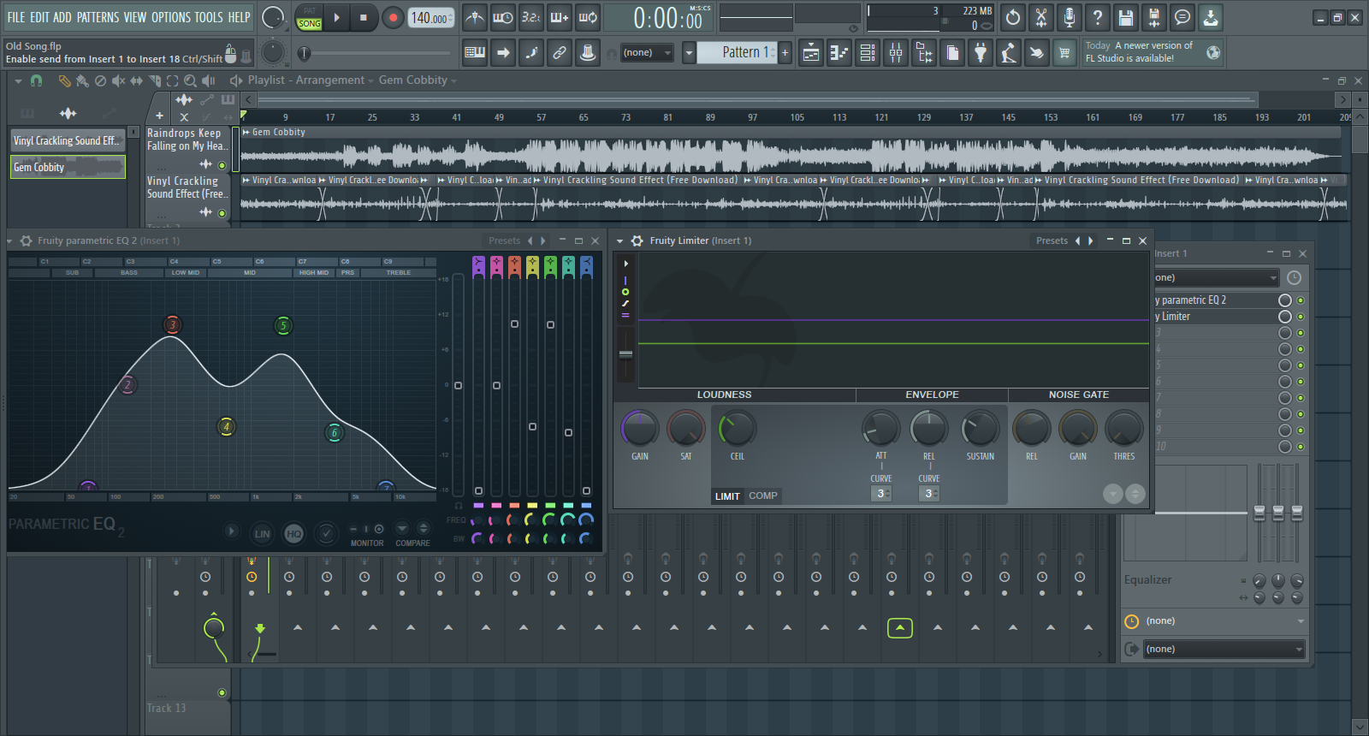This screenshot has width=1369, height=736.
Task: Toggle the metronome icon
Action: click(475, 17)
